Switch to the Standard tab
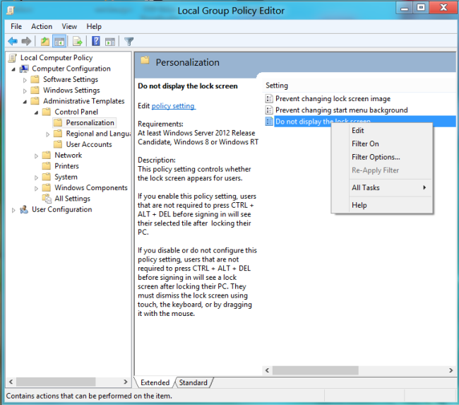This screenshot has width=459, height=405. (x=193, y=383)
